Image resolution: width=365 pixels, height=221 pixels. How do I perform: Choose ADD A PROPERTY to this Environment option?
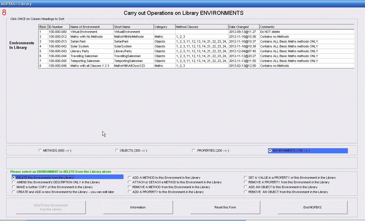pos(130,192)
